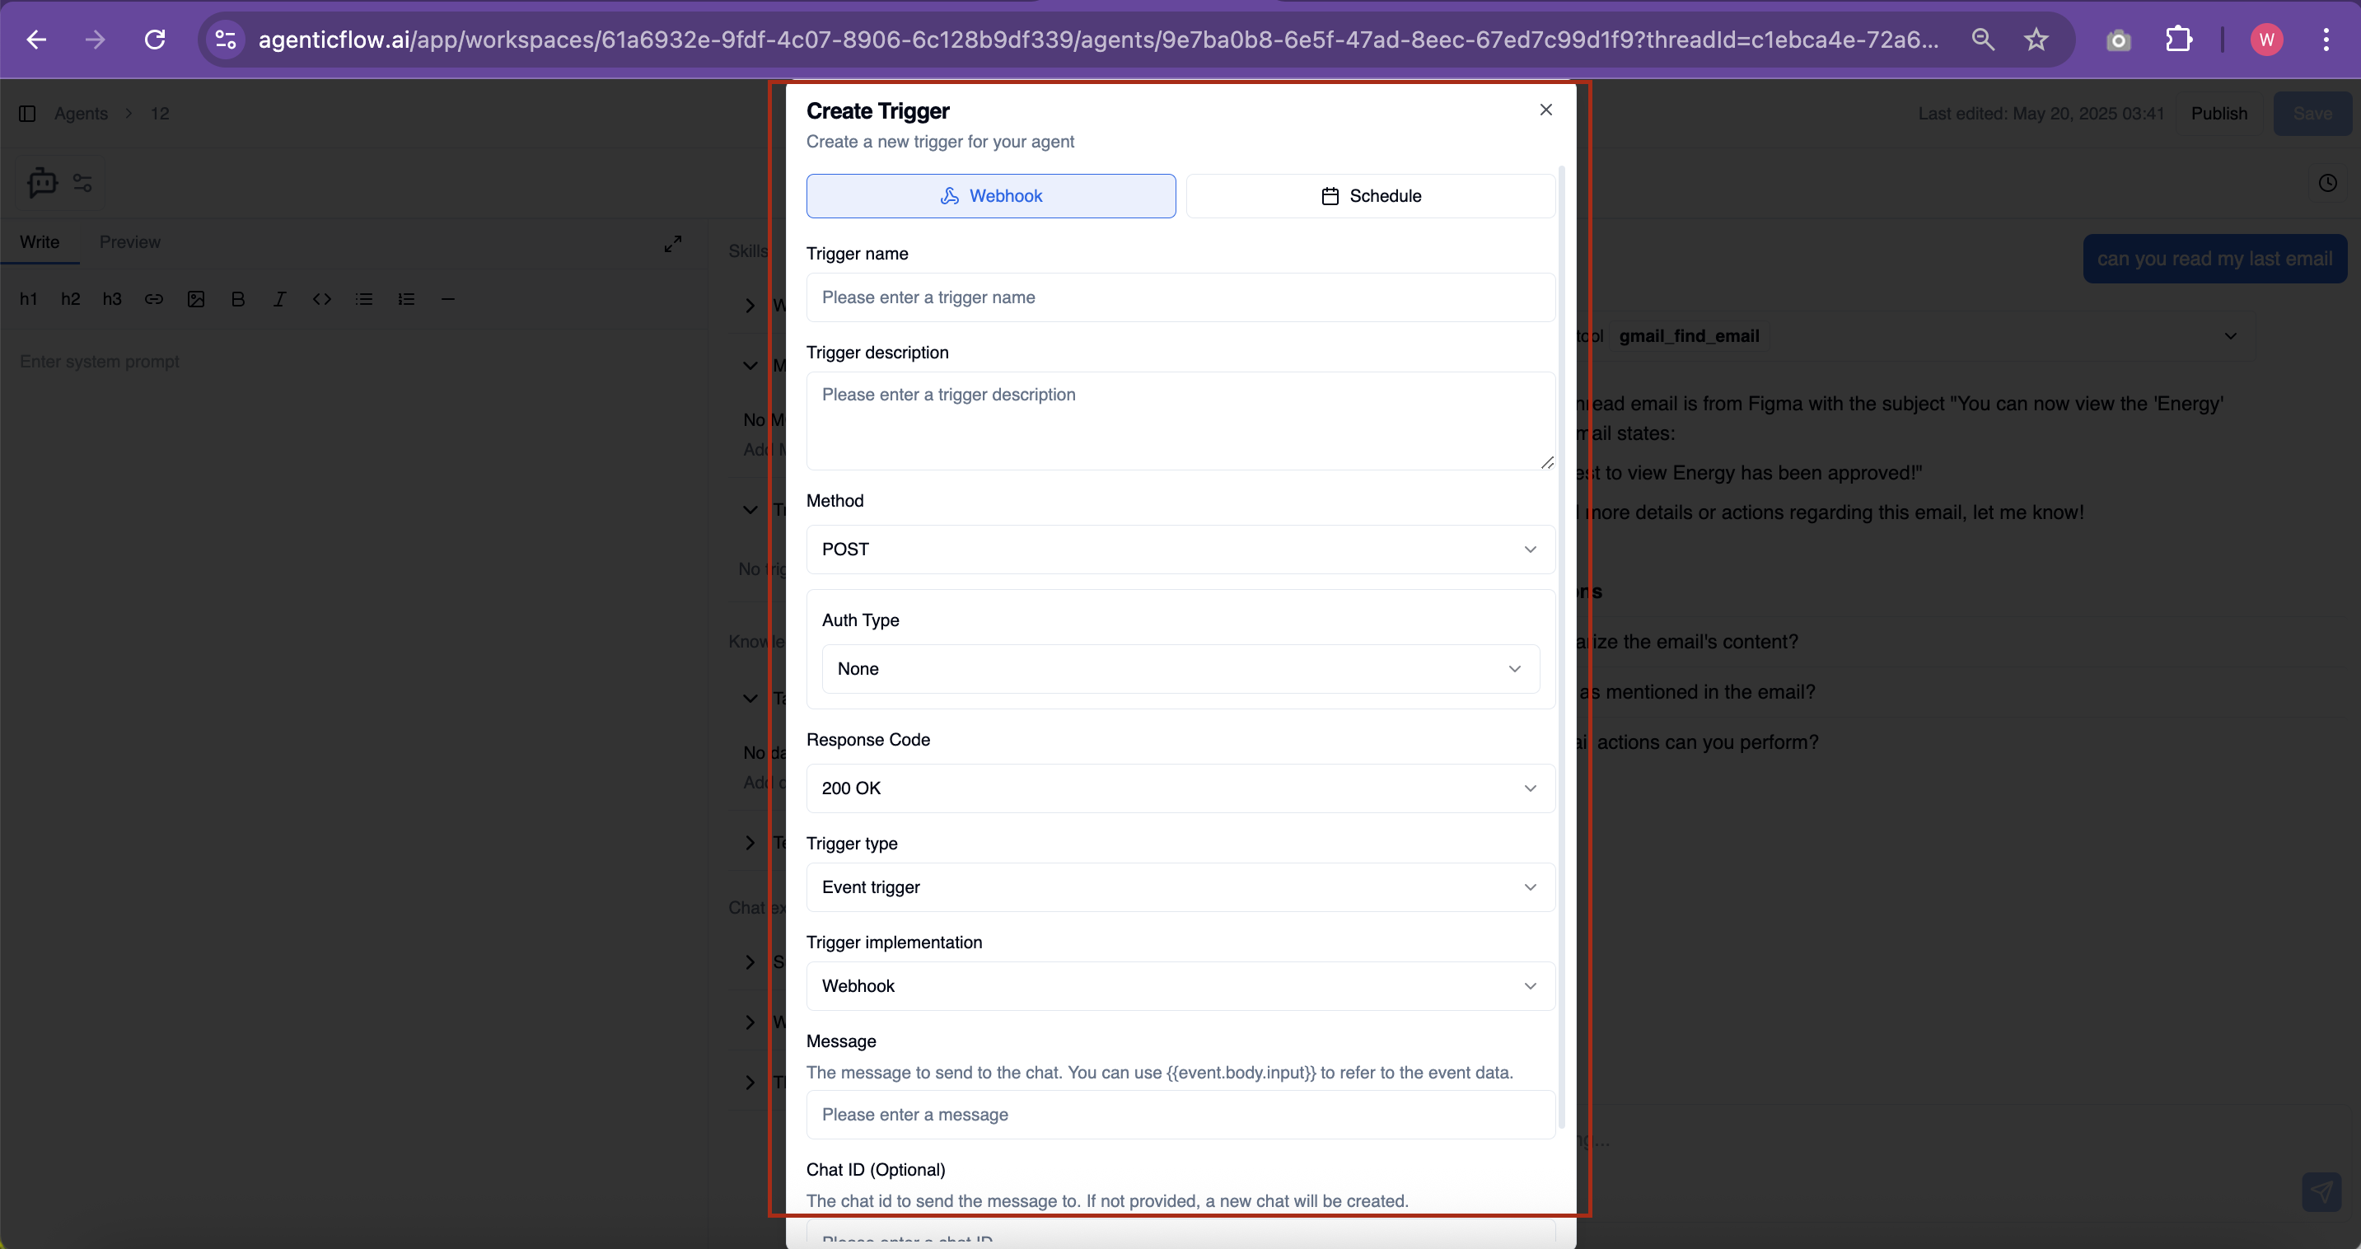
Task: Open the Response Code dropdown showing 200 OK
Action: [1180, 788]
